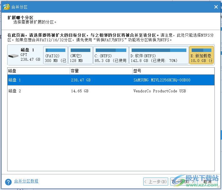The height and width of the screenshot is (190, 222).
Task: Select the E: 新加载卷 10.0 GB partition
Action: (201, 55)
